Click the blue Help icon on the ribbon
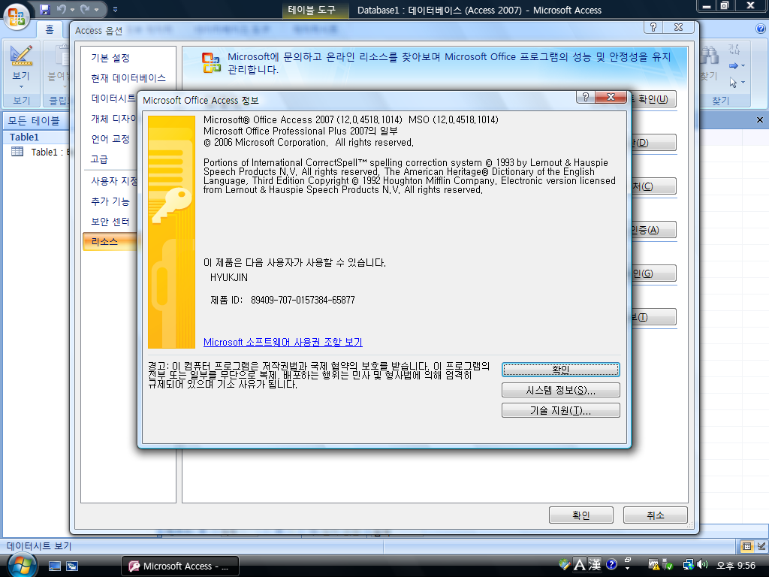Image resolution: width=769 pixels, height=577 pixels. (x=761, y=29)
